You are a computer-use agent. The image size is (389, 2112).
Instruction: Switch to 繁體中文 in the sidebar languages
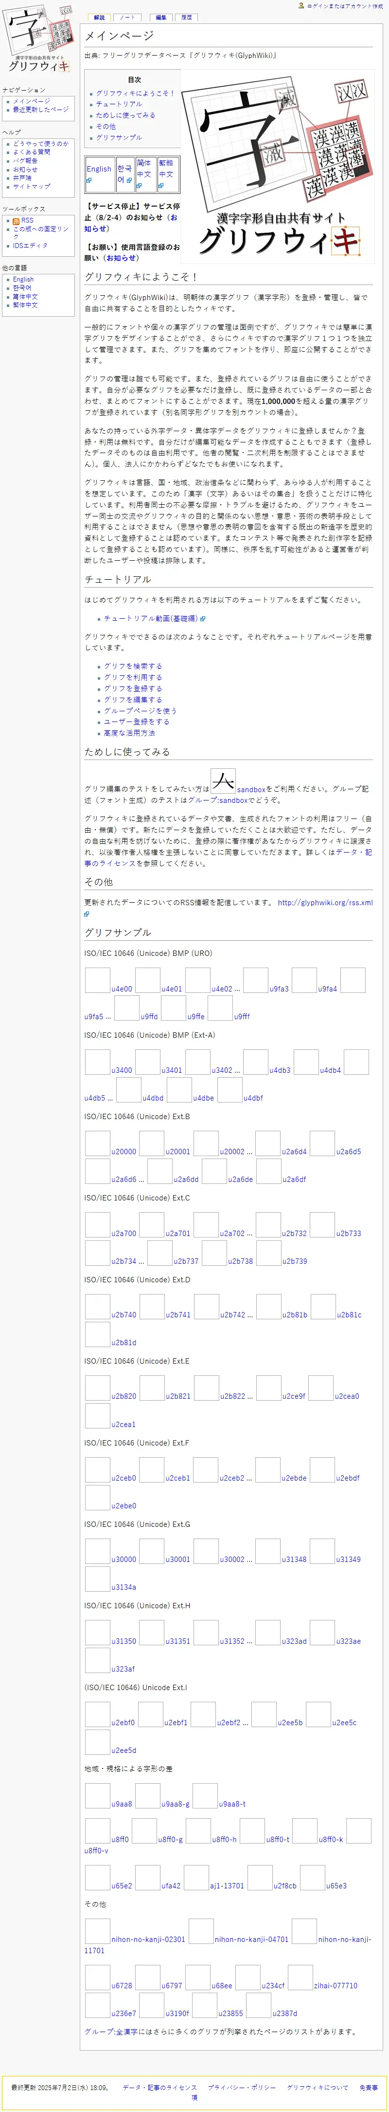(25, 305)
